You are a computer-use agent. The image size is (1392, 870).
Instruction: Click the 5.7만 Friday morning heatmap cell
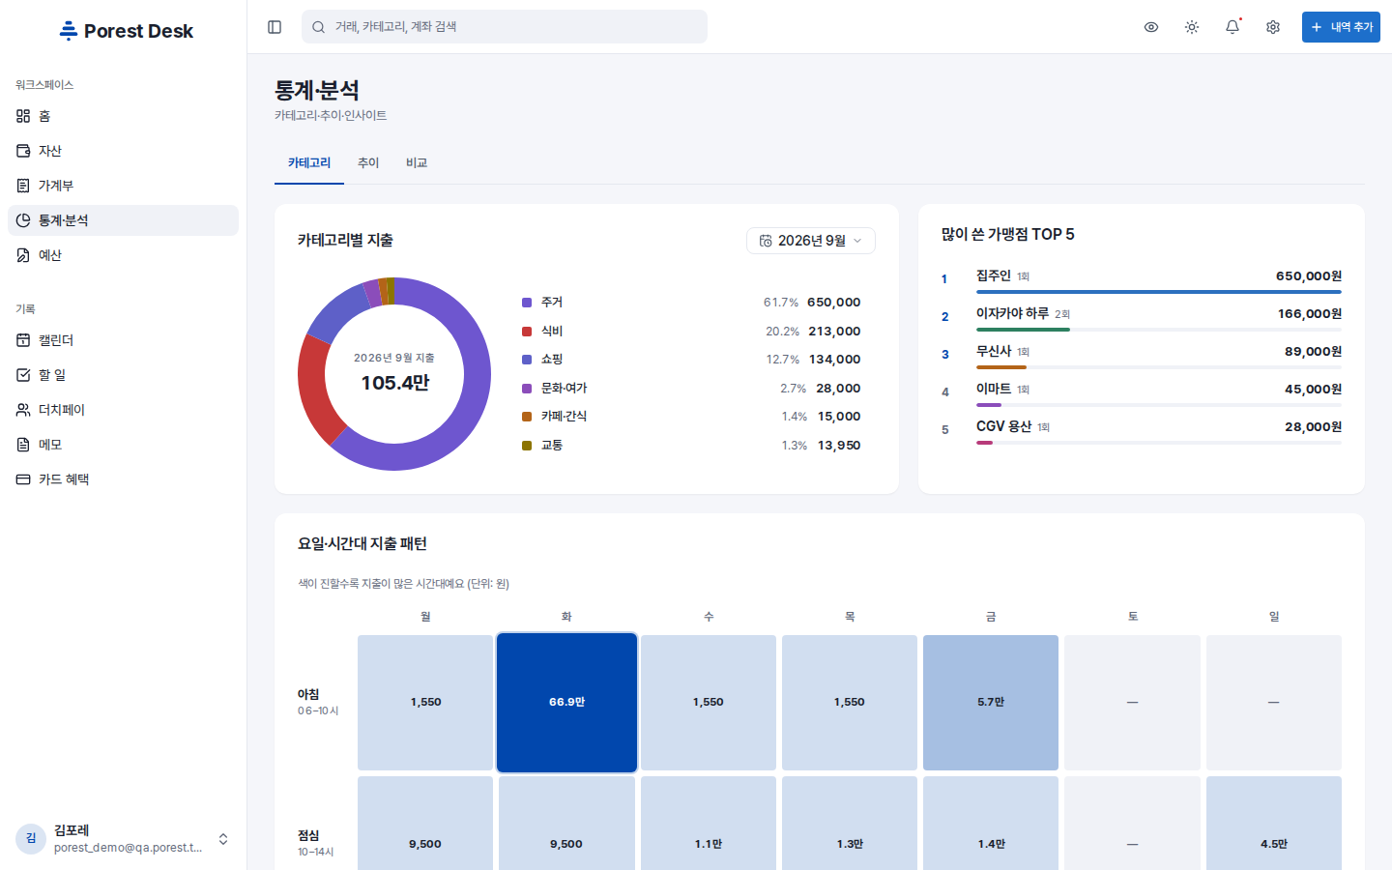[x=991, y=703]
